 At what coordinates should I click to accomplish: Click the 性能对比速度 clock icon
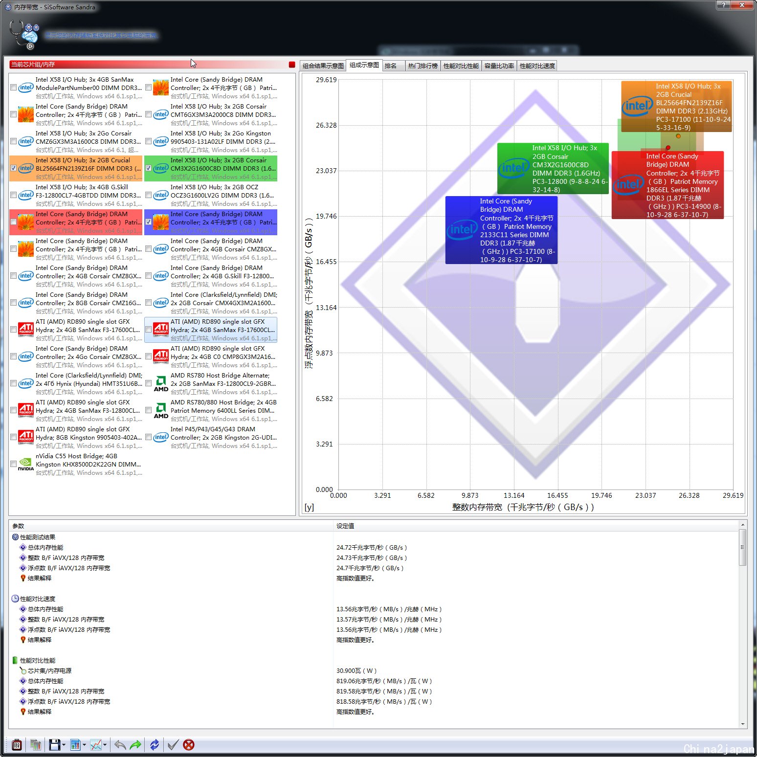(15, 599)
